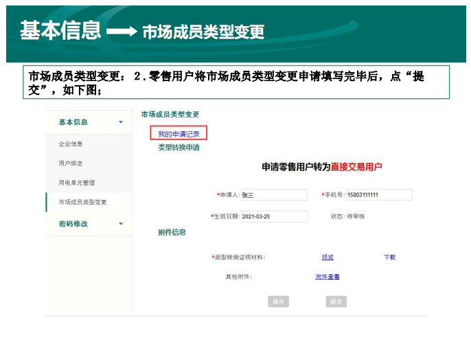The height and width of the screenshot is (362, 471).
Task: Click the 生效日期 date field
Action: coord(274,216)
